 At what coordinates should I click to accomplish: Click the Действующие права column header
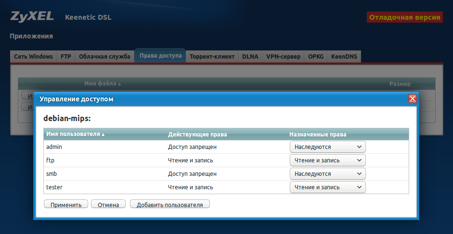click(197, 135)
